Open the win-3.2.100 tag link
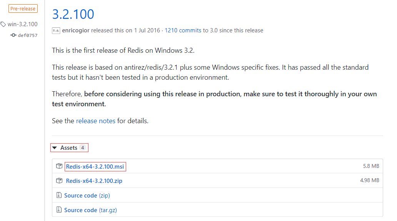Screen dimensions: 397x221 [23, 24]
